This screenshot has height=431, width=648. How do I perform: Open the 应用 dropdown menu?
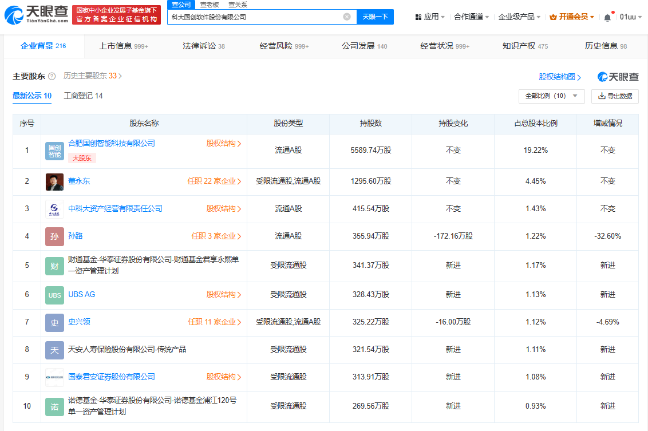430,17
